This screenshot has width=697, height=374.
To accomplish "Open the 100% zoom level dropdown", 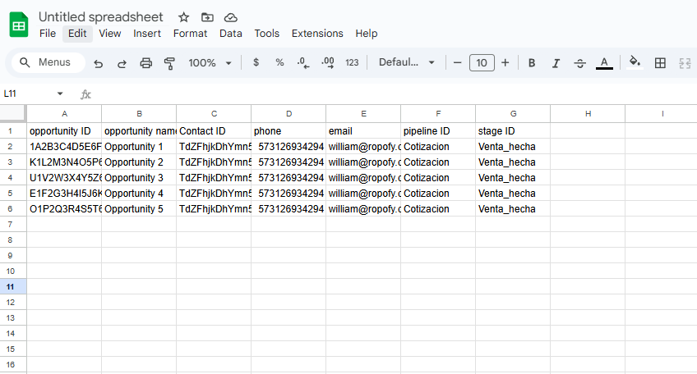I will 210,63.
